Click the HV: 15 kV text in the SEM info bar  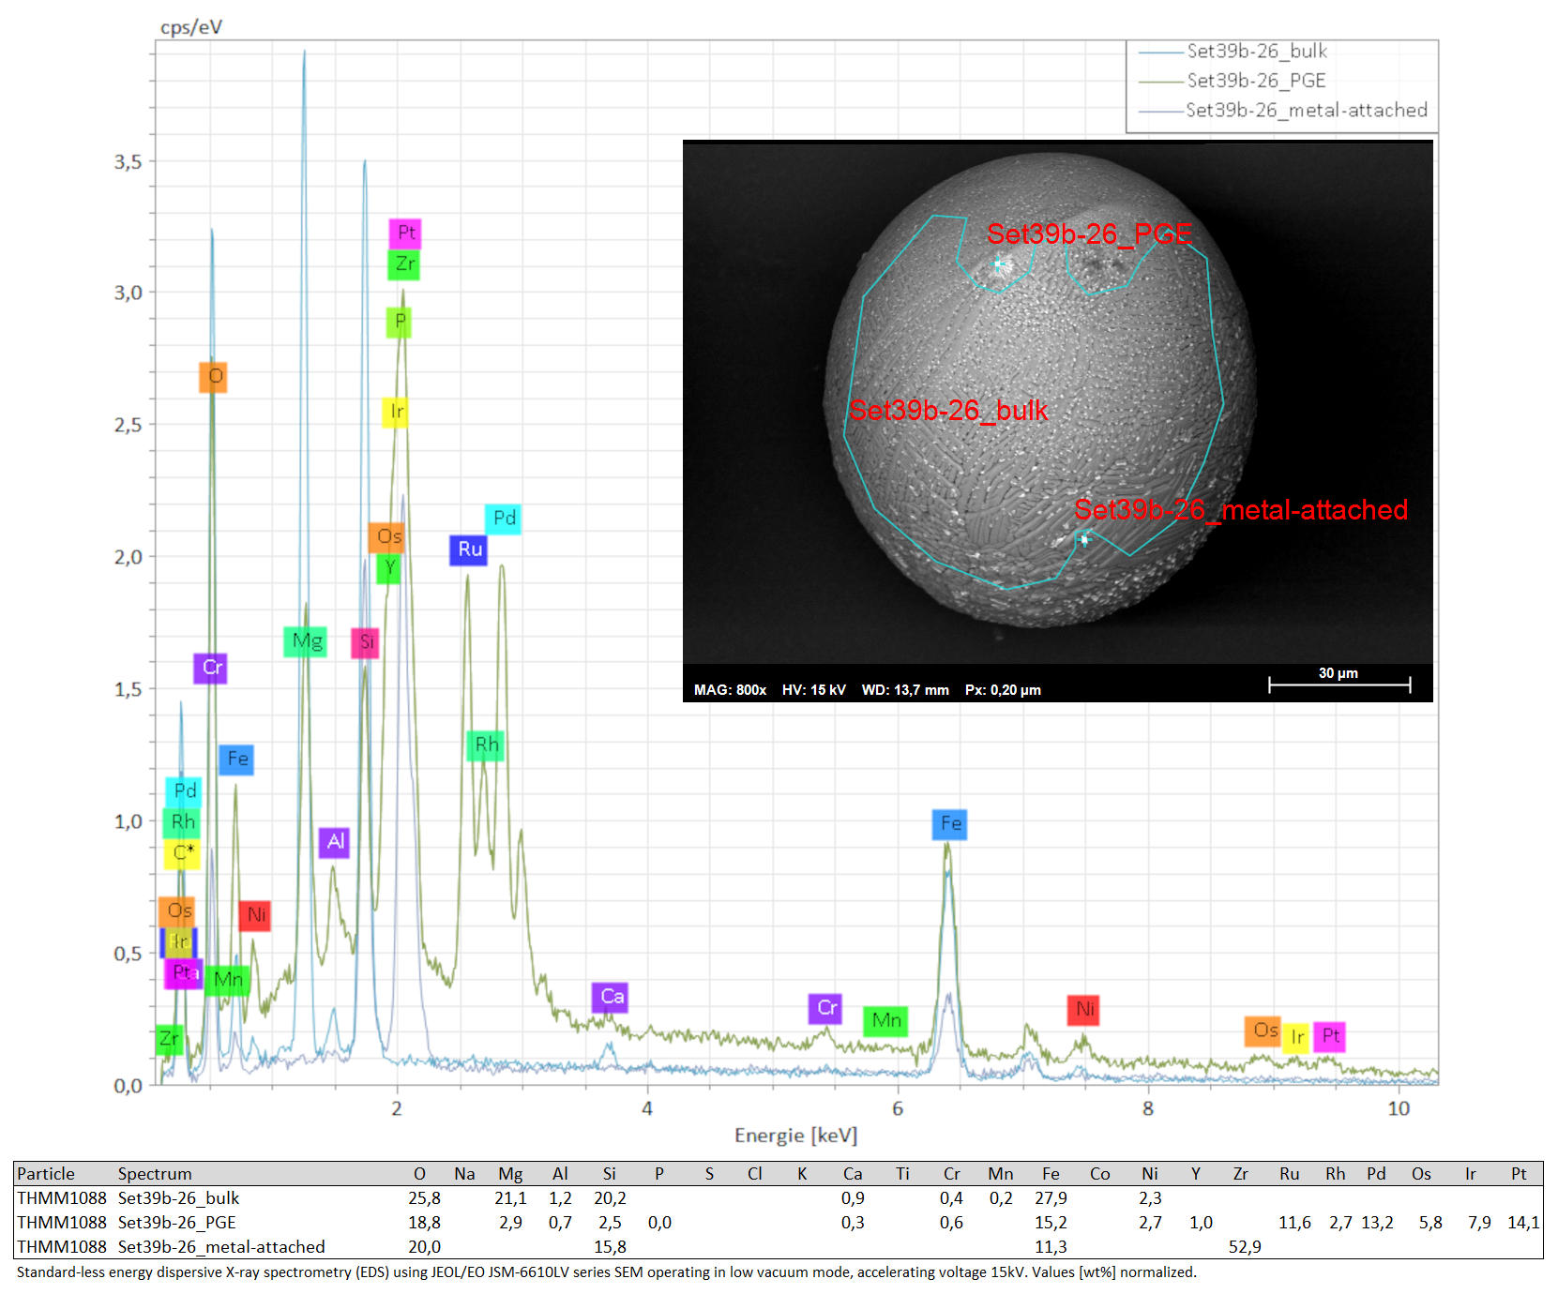pos(813,690)
